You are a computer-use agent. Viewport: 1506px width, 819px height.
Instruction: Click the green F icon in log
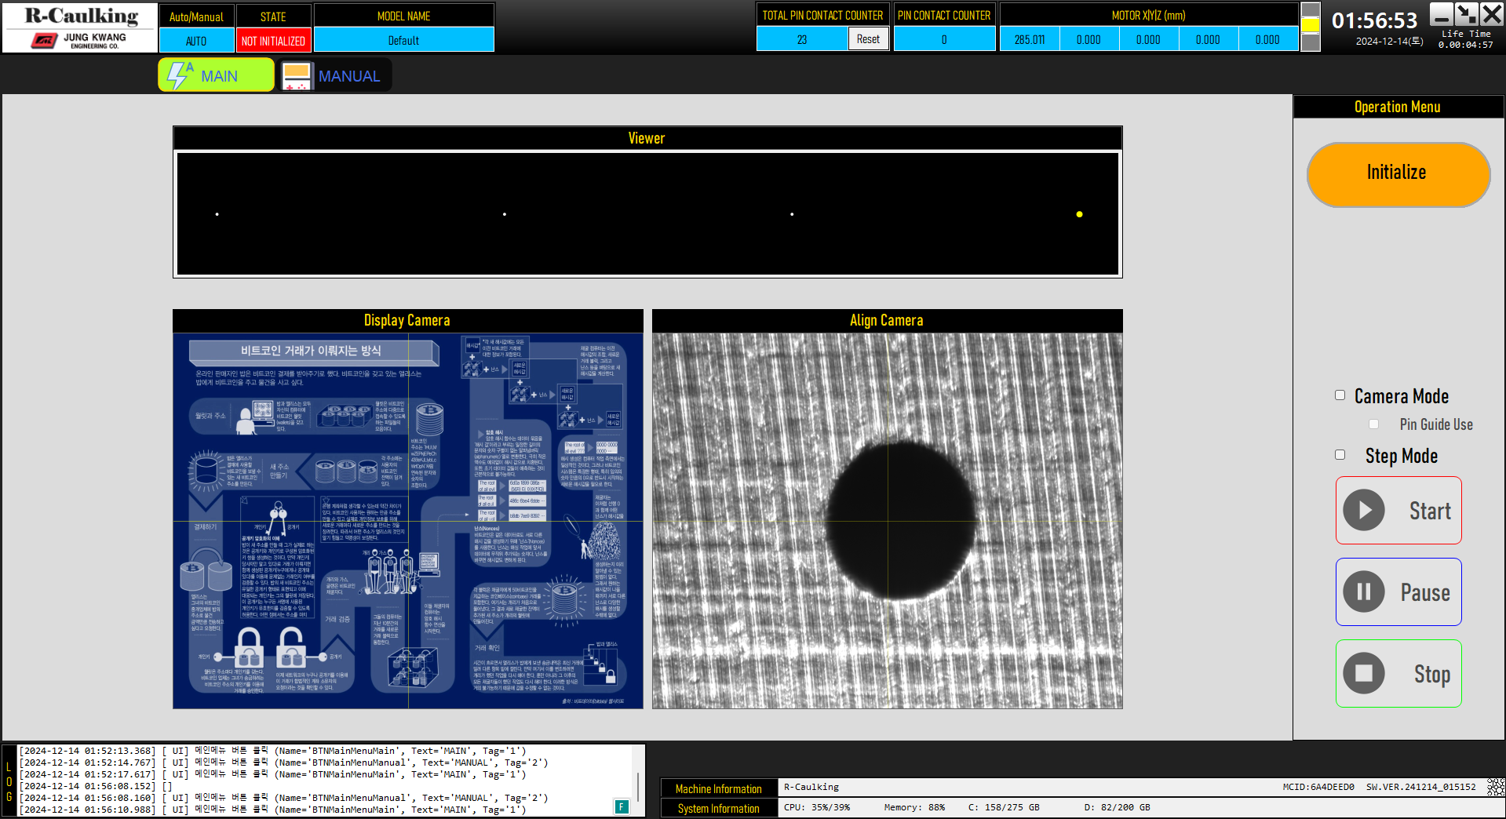point(622,806)
